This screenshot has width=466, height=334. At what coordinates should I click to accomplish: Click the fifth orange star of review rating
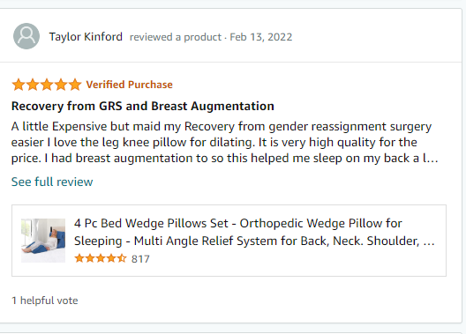point(75,85)
